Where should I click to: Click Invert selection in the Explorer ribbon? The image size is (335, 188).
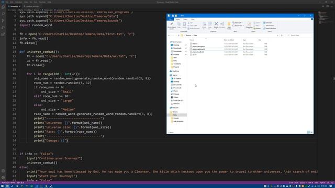tap(270, 28)
